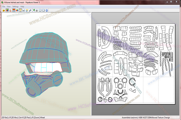Open the Help menu
The image size is (181, 120).
tap(22, 6)
